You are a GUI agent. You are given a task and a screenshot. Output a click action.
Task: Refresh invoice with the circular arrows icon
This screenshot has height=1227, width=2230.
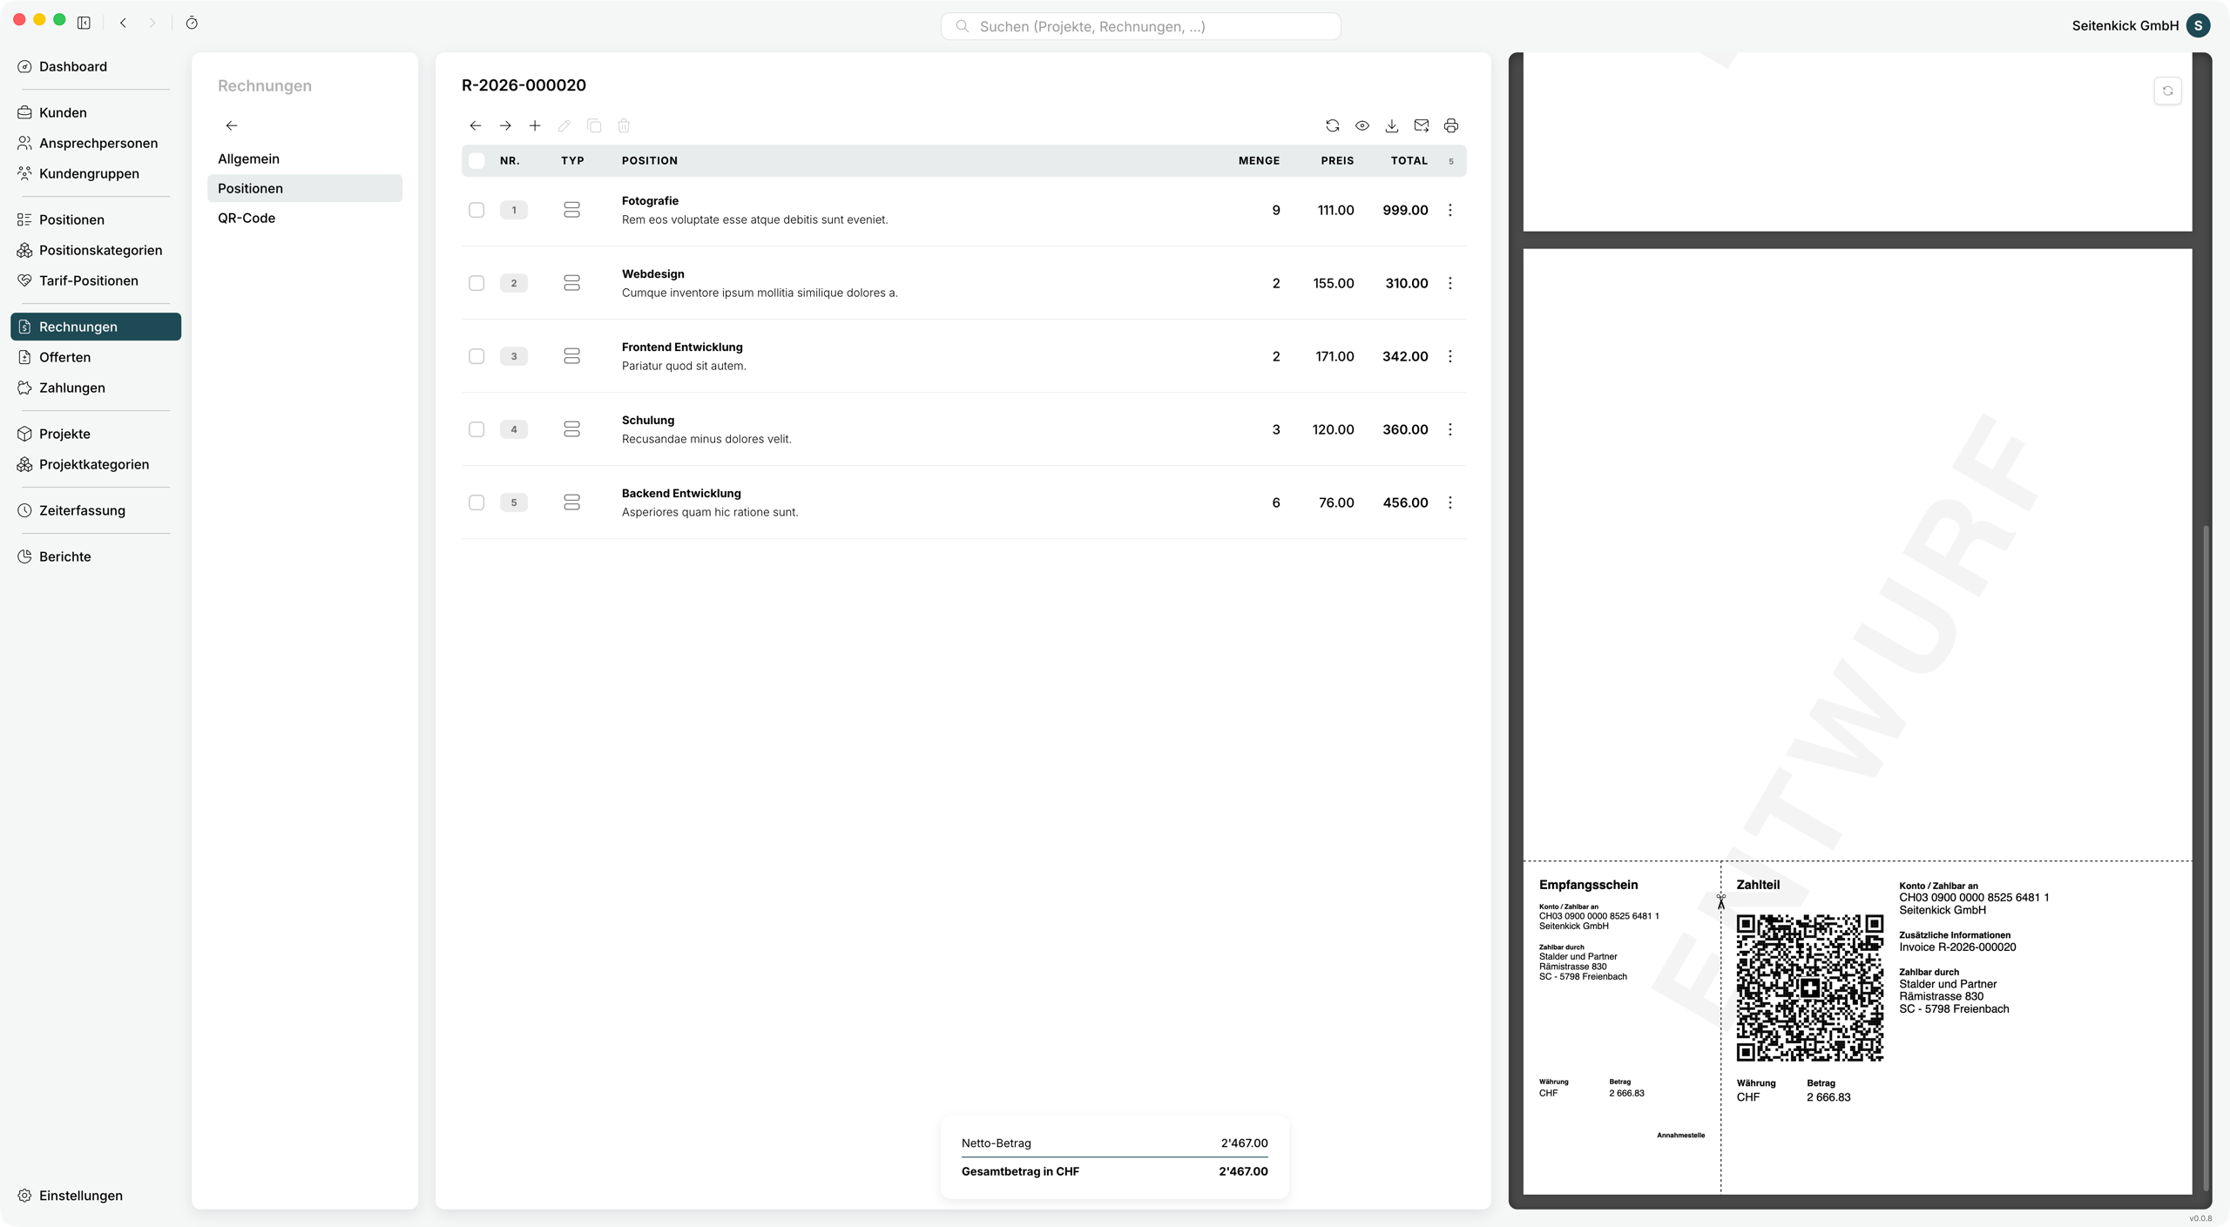point(1333,125)
